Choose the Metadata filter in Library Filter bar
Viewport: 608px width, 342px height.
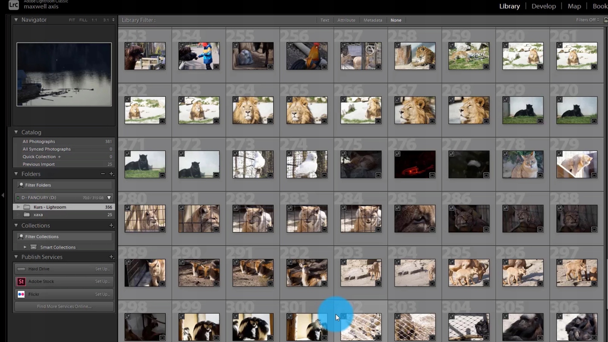[x=373, y=20]
